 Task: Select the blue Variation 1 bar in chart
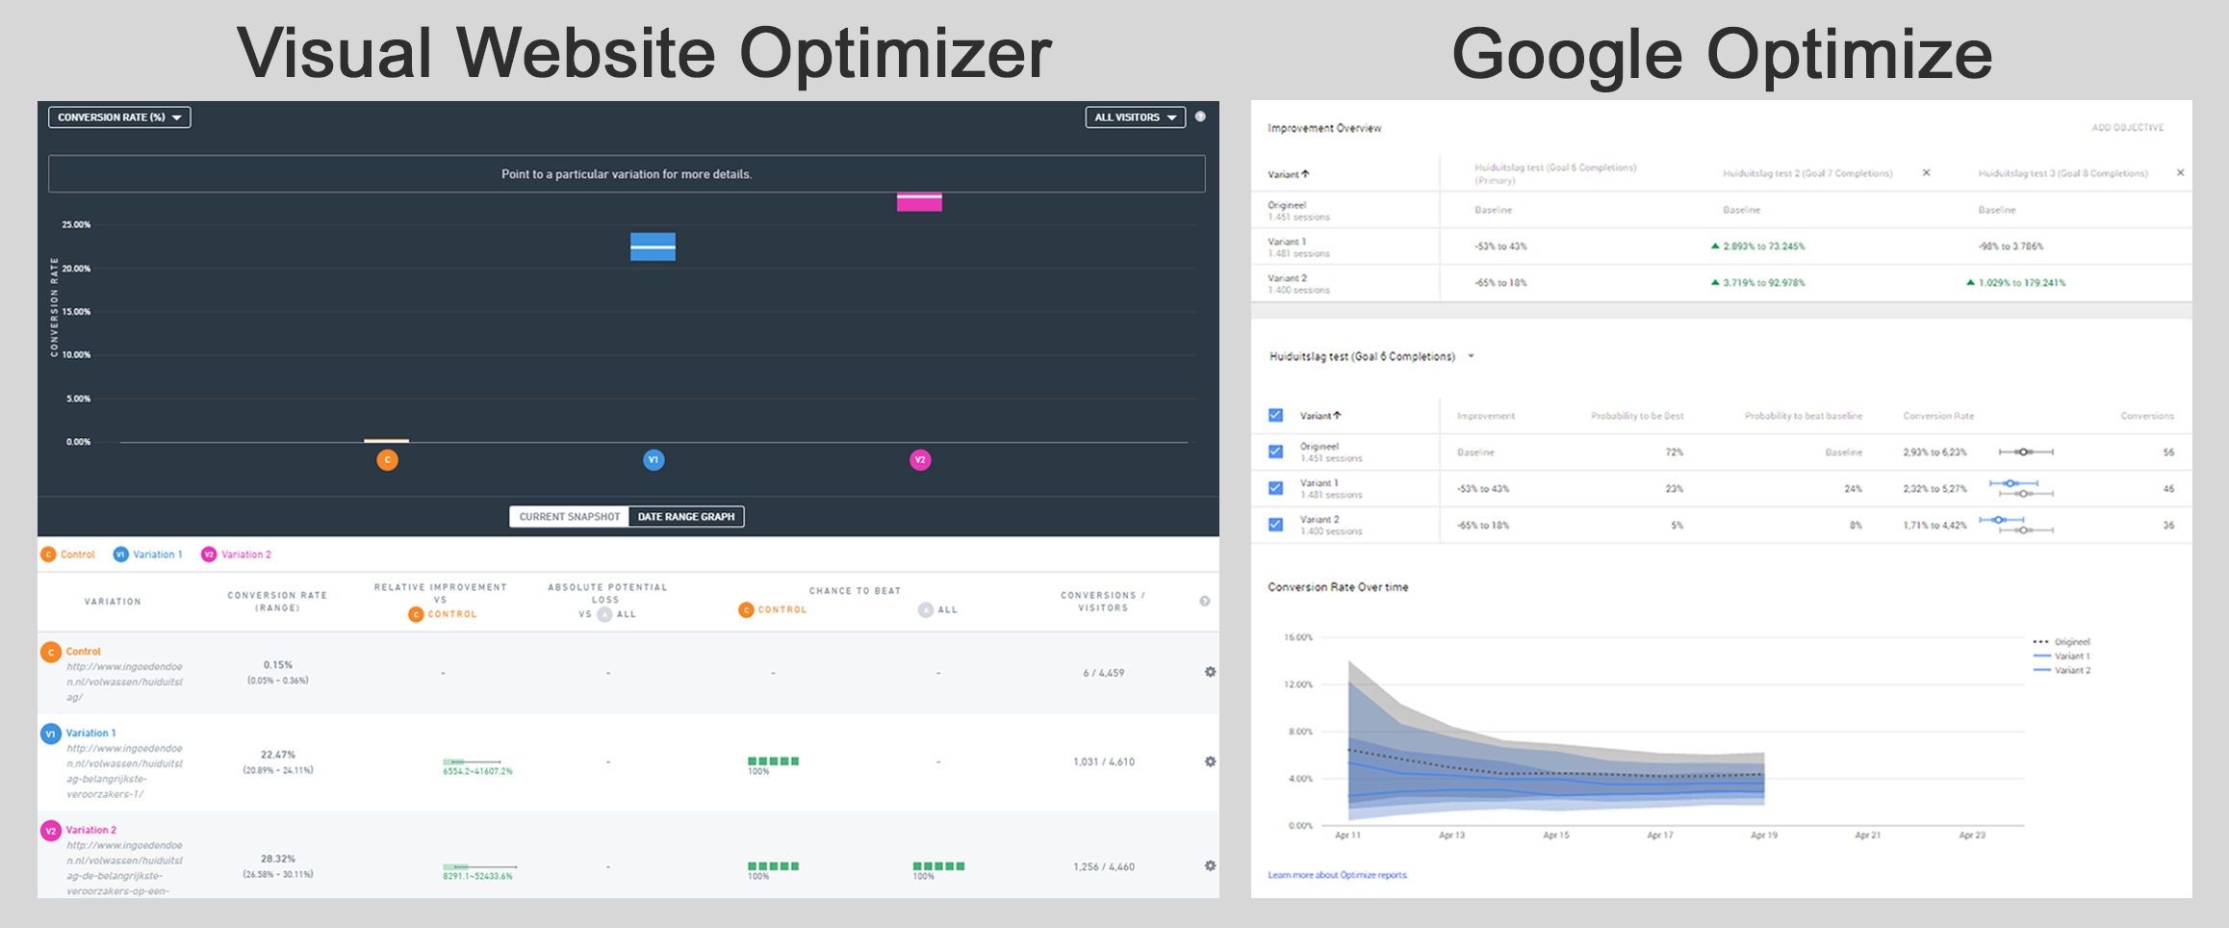[653, 246]
